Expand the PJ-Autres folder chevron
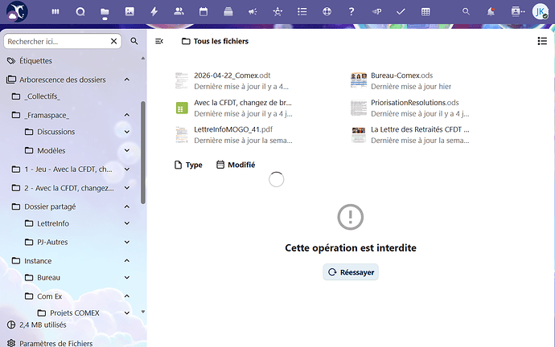The width and height of the screenshot is (555, 347). coord(127,242)
